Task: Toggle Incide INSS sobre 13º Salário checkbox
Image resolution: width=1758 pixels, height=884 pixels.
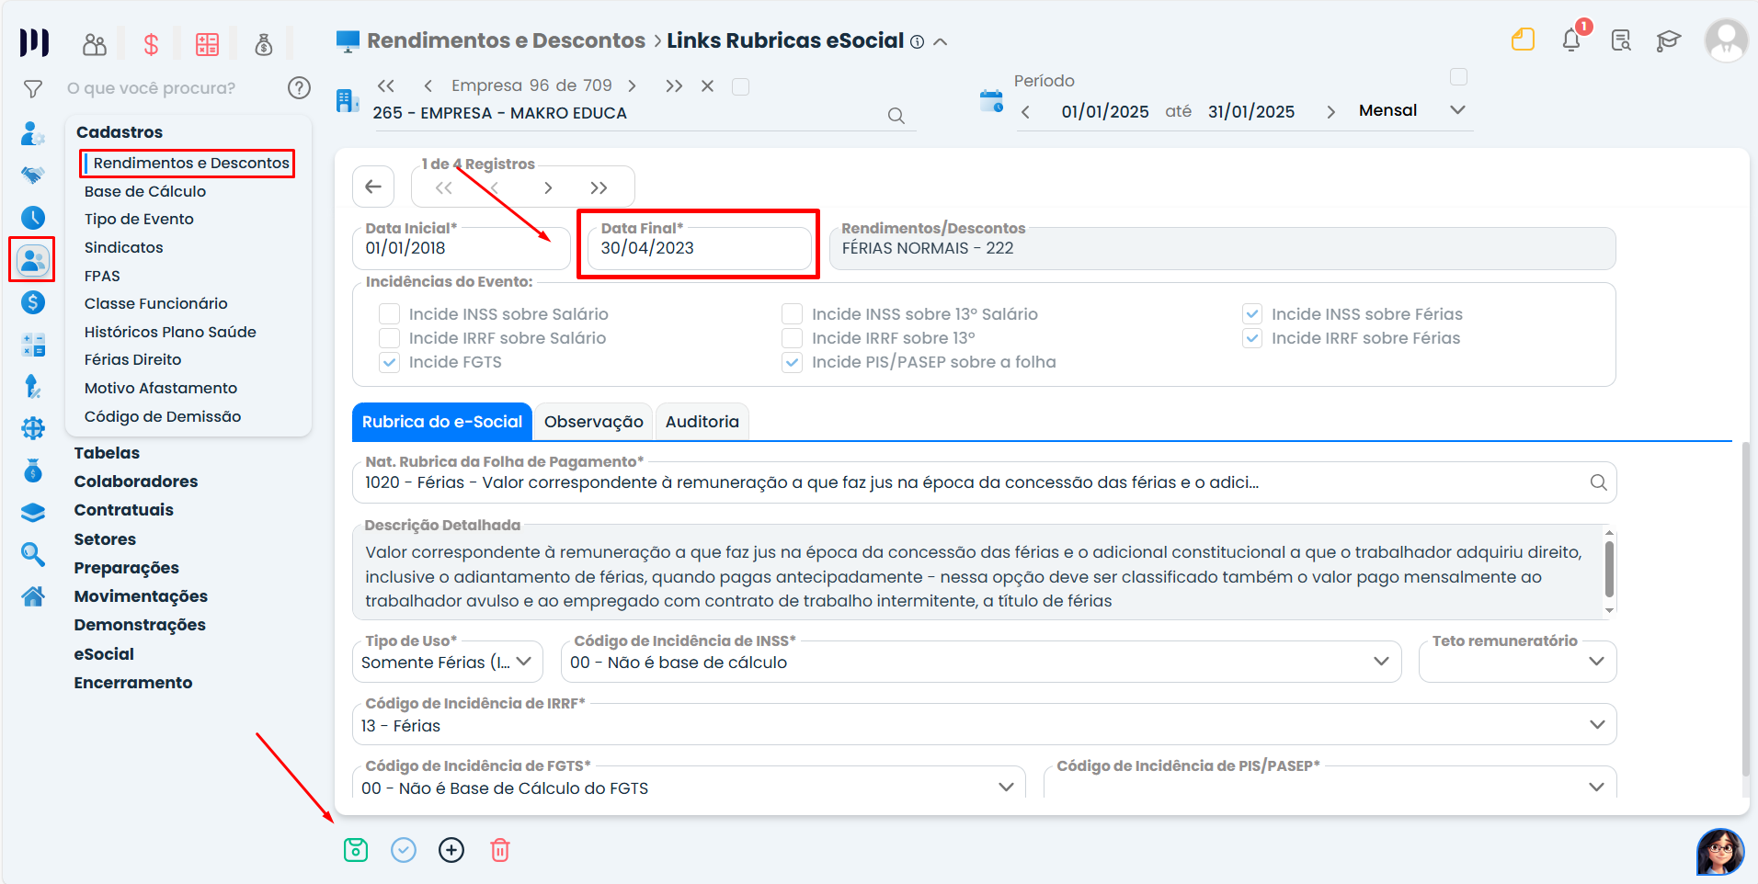Action: 793,314
